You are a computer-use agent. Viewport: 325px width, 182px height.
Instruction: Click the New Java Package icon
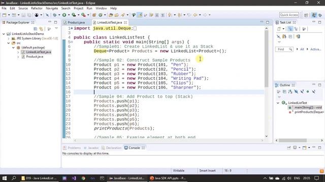pos(94,15)
